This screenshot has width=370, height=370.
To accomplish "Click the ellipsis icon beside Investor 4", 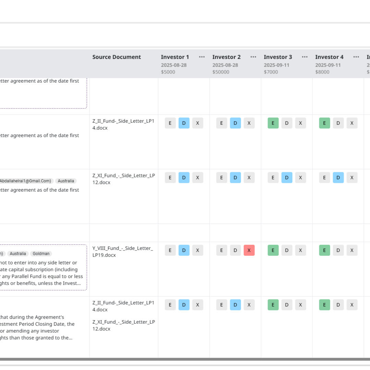I will coord(356,57).
